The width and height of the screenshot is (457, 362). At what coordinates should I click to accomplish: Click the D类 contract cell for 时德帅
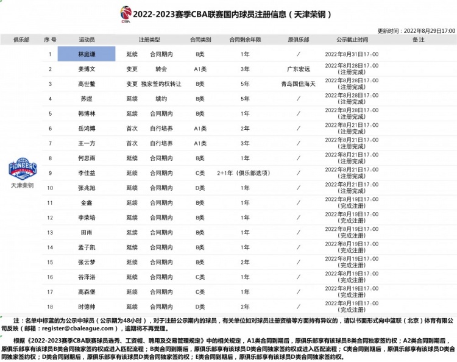[200, 307]
